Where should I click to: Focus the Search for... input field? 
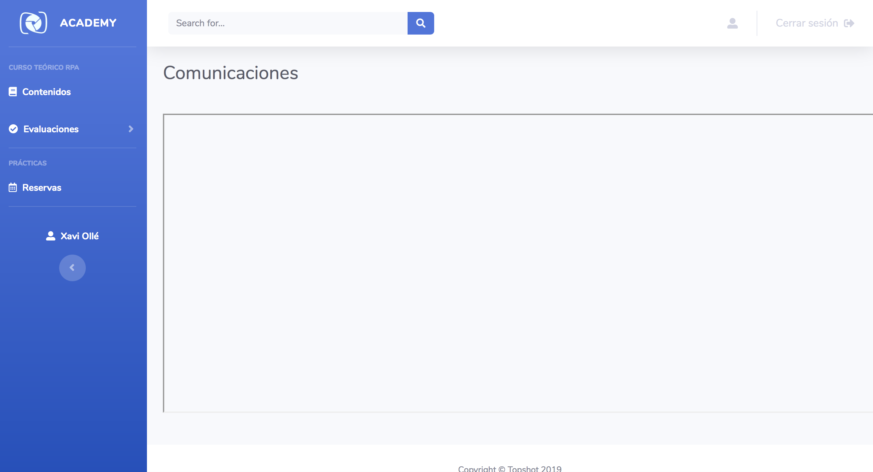[288, 23]
